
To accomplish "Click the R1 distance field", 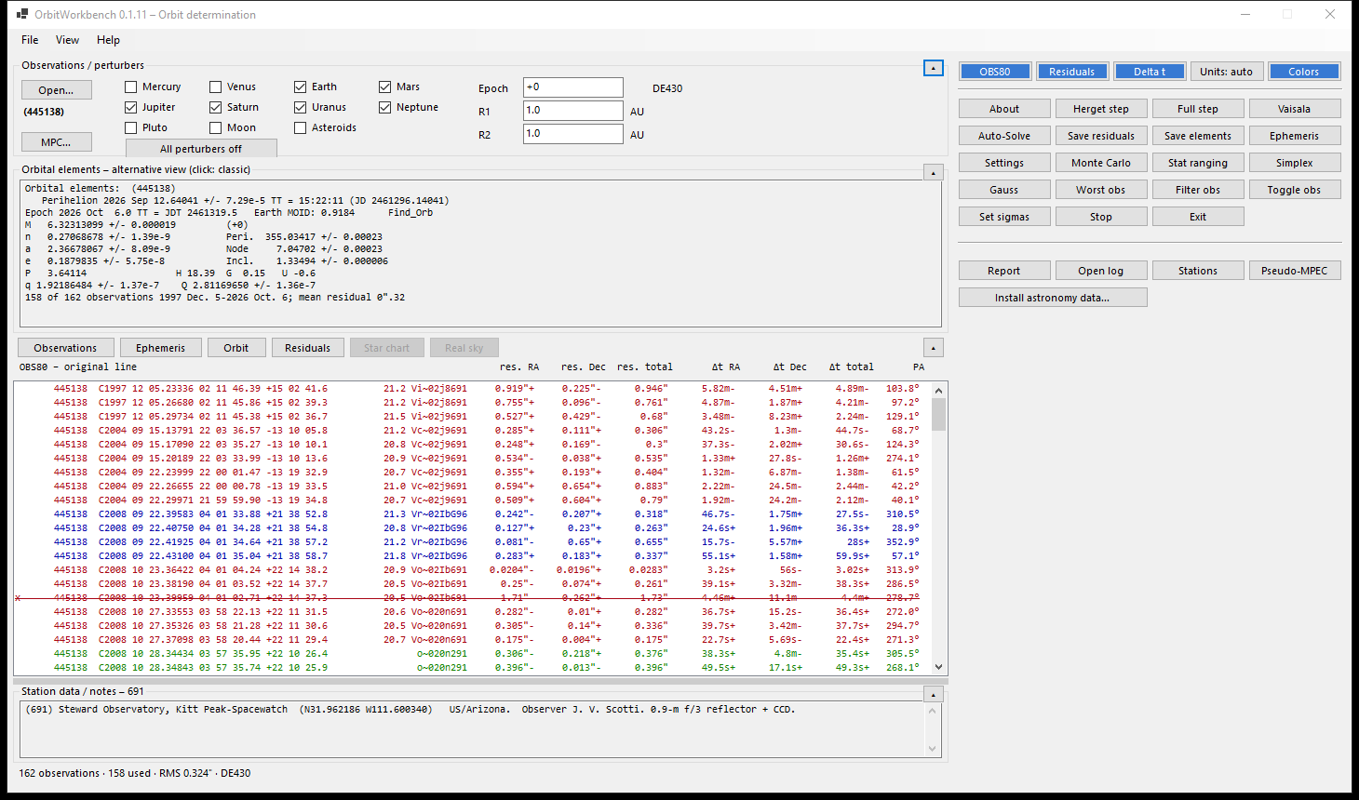I will [x=573, y=111].
